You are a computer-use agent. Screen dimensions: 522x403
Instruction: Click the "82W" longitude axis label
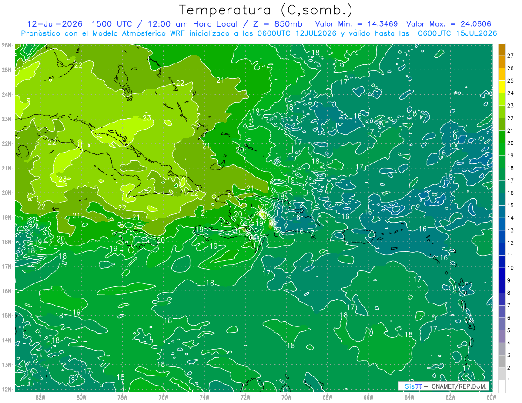tap(40, 397)
